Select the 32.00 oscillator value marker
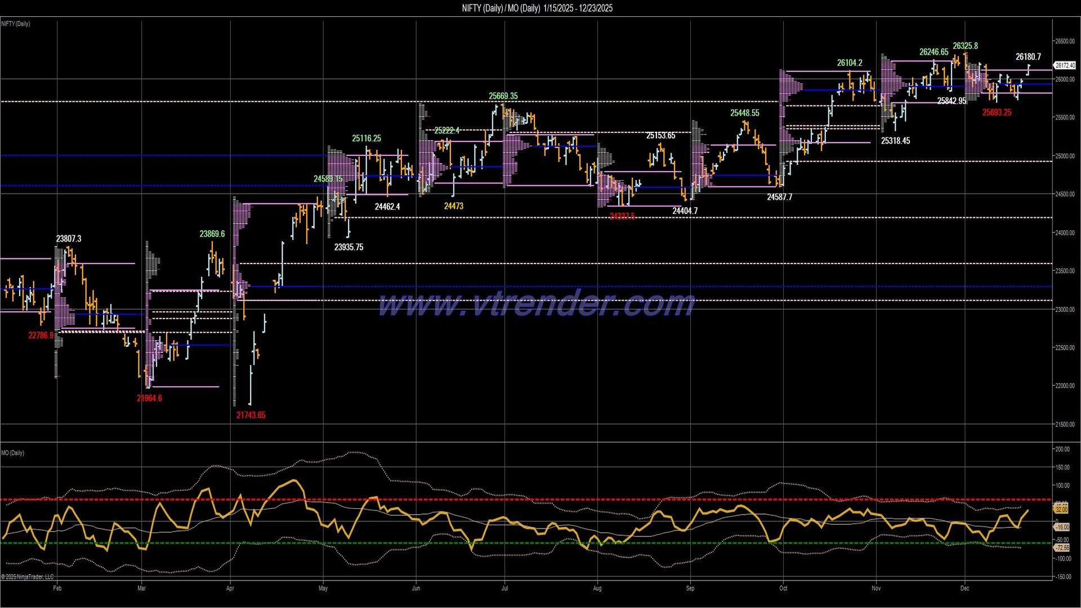 [x=1061, y=509]
